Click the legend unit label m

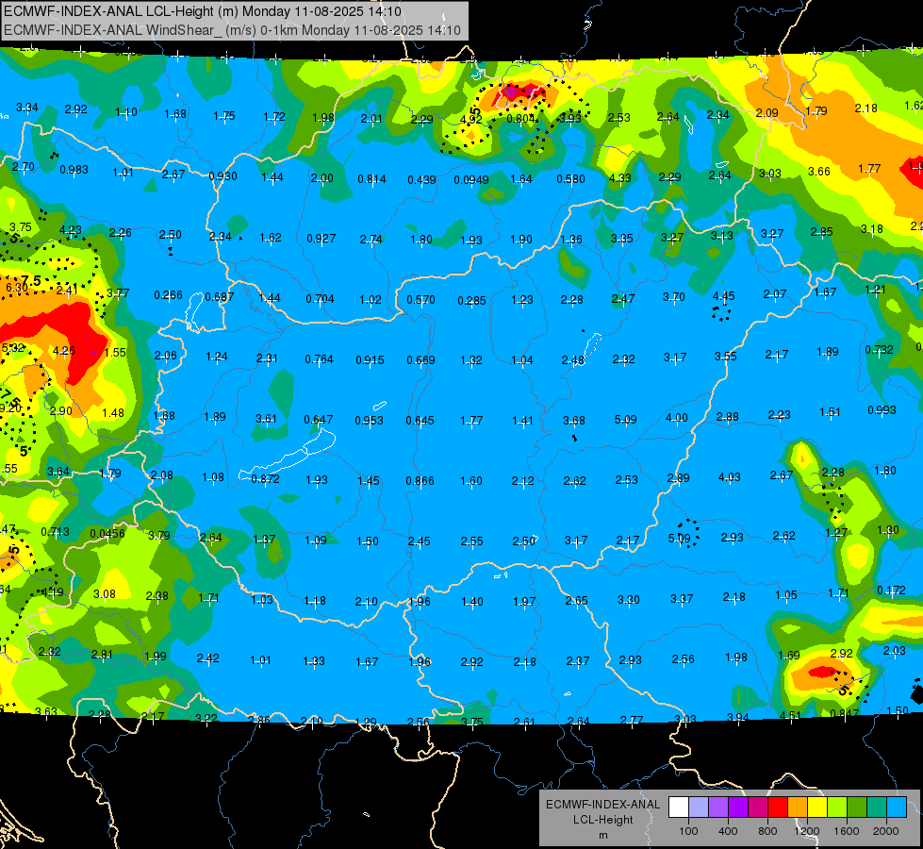click(x=602, y=836)
